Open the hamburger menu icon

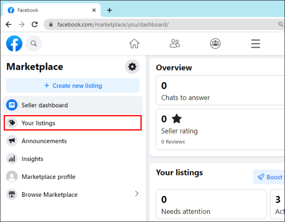256,44
